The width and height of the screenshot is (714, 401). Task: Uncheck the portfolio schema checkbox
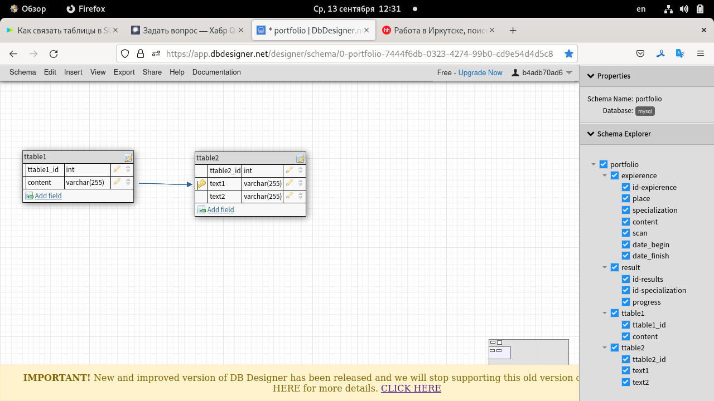click(x=603, y=164)
